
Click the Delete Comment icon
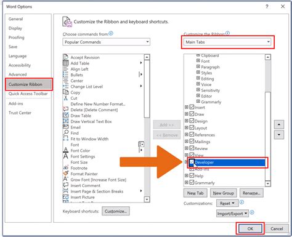pos(65,110)
